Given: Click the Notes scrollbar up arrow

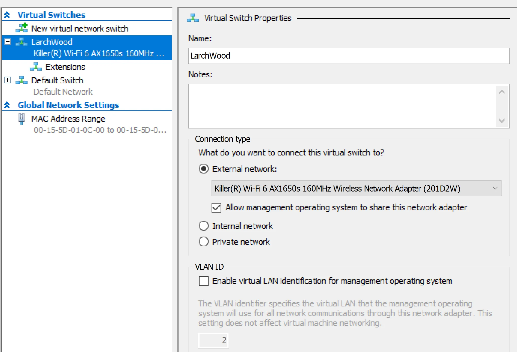Looking at the screenshot, I should click(x=502, y=92).
